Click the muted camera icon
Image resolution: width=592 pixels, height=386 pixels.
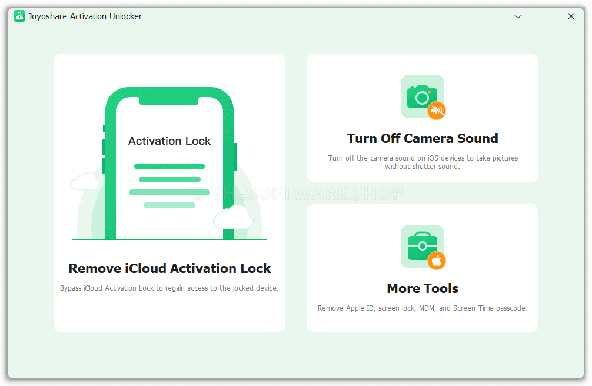(x=423, y=97)
